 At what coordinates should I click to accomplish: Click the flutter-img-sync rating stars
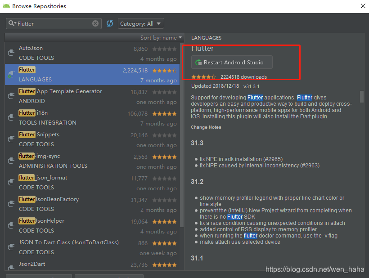[164, 157]
